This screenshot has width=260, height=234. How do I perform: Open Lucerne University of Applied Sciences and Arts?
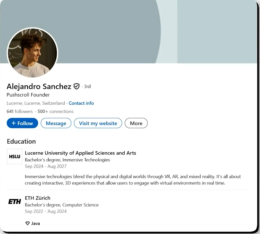point(80,153)
